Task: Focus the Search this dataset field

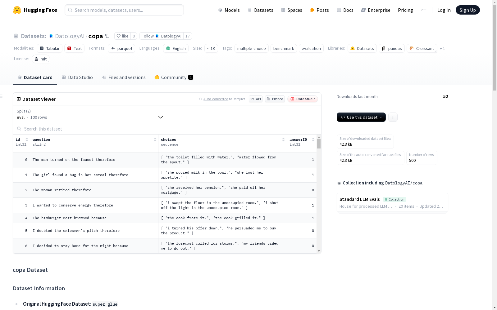Action: click(167, 129)
